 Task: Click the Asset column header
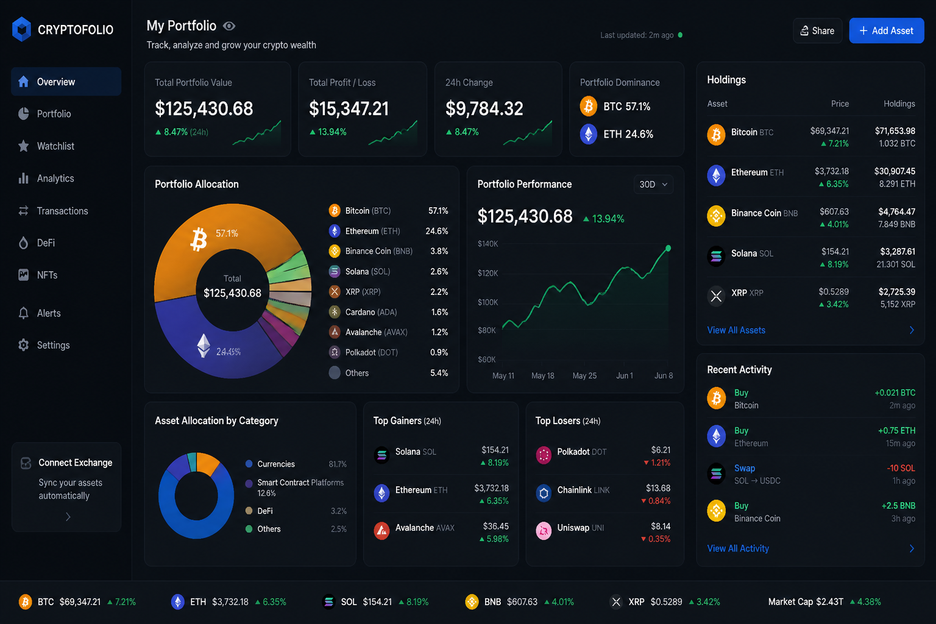(717, 104)
